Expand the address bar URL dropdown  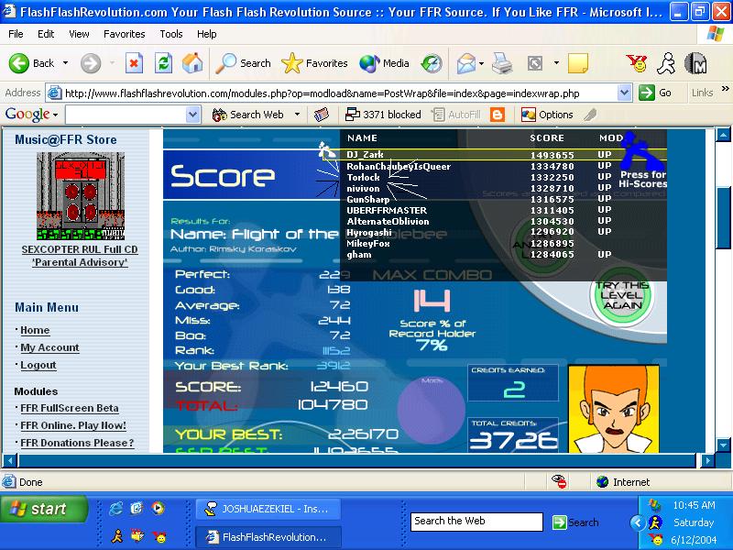(625, 93)
